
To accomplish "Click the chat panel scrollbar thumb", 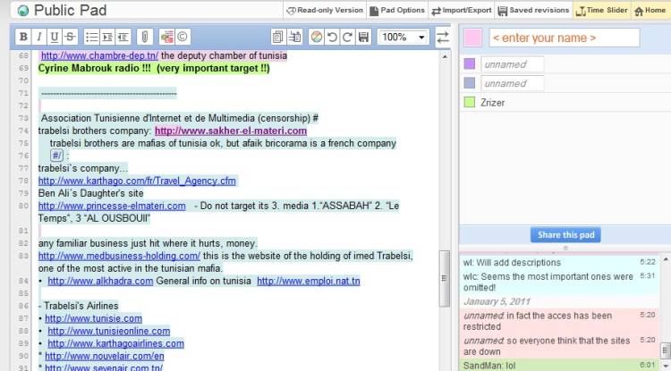I will 666,351.
